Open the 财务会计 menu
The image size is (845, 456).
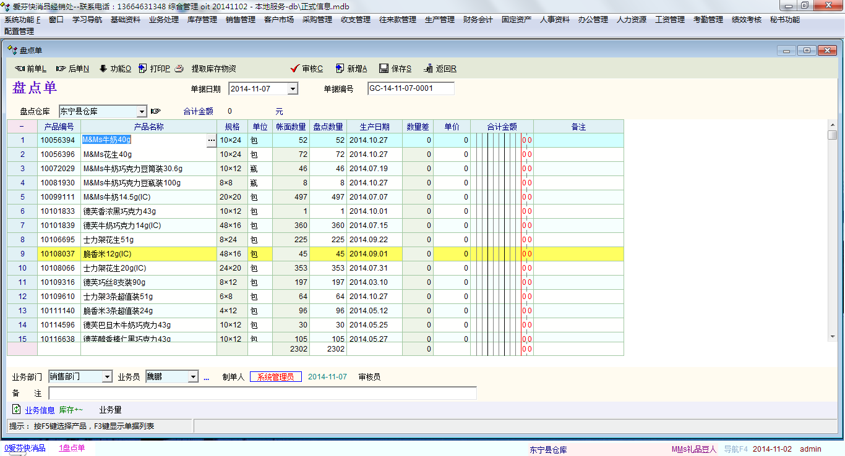pyautogui.click(x=478, y=20)
